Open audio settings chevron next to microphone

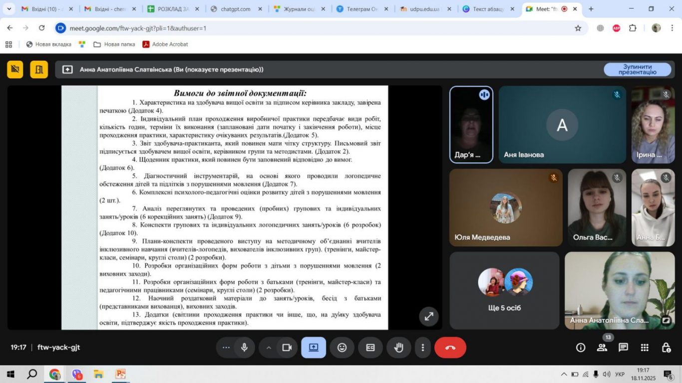[269, 348]
